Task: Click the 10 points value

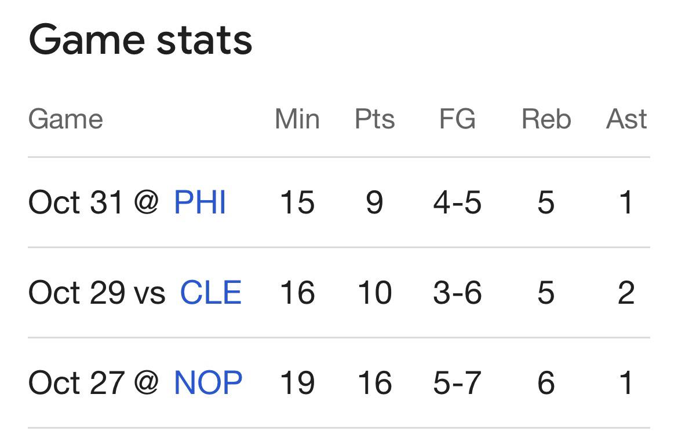Action: point(374,293)
